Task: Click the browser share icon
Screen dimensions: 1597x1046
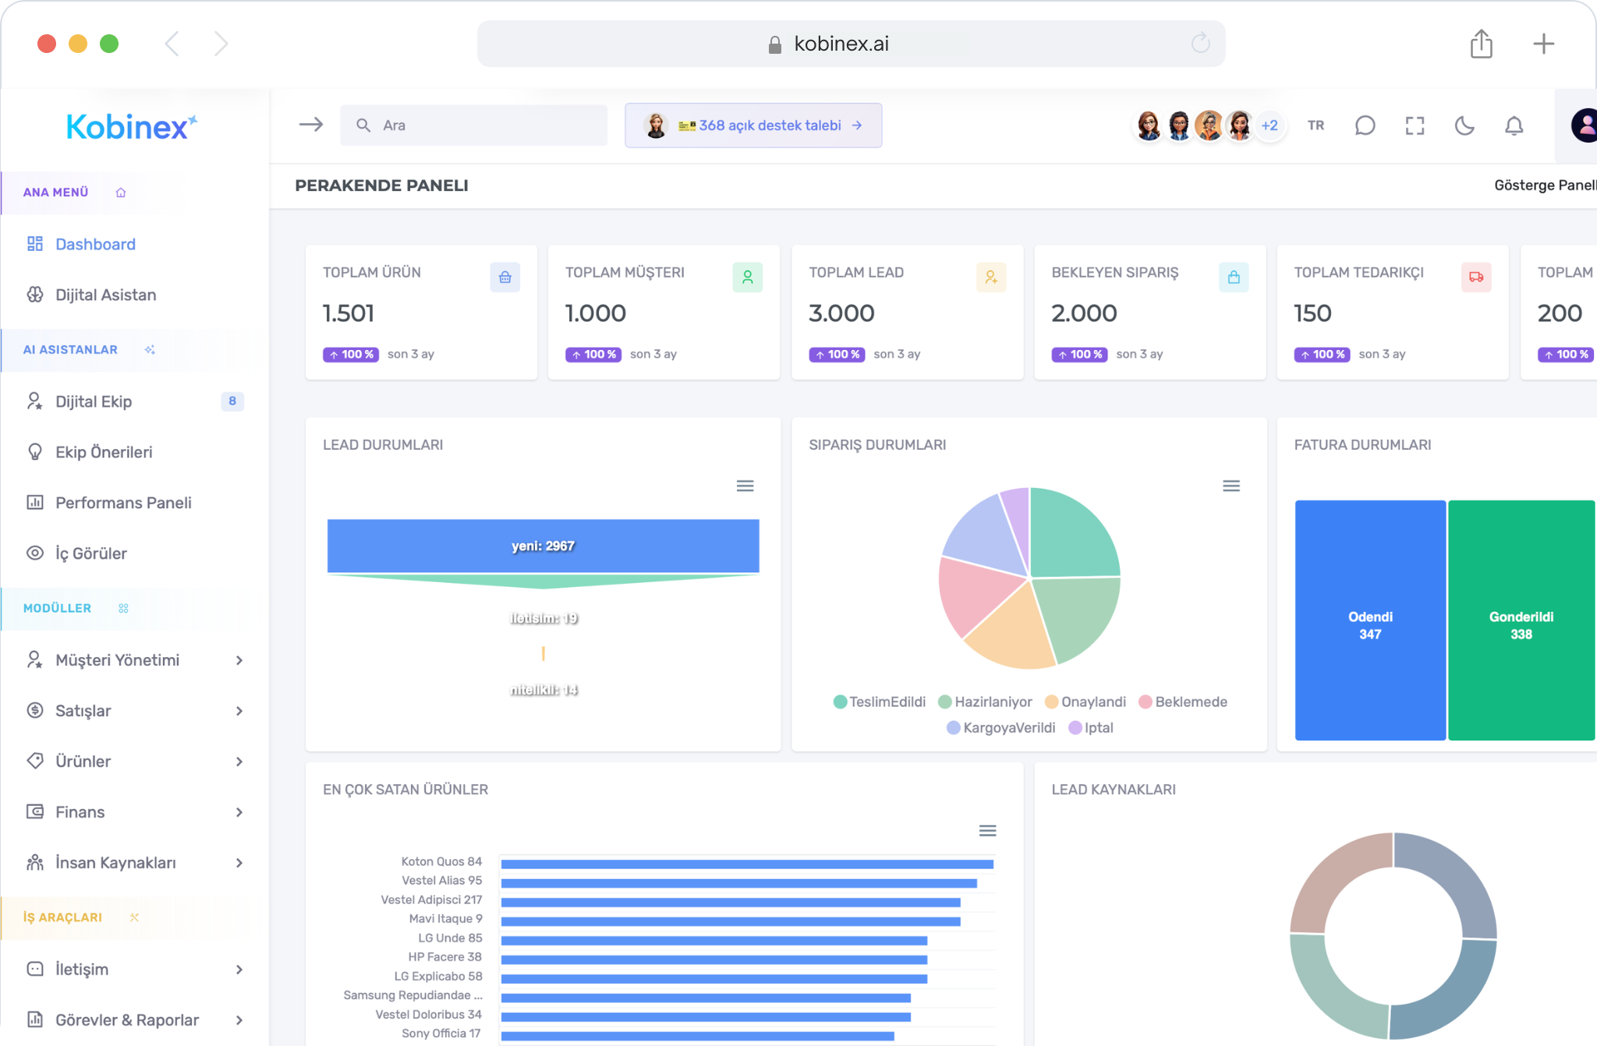Action: (1481, 44)
